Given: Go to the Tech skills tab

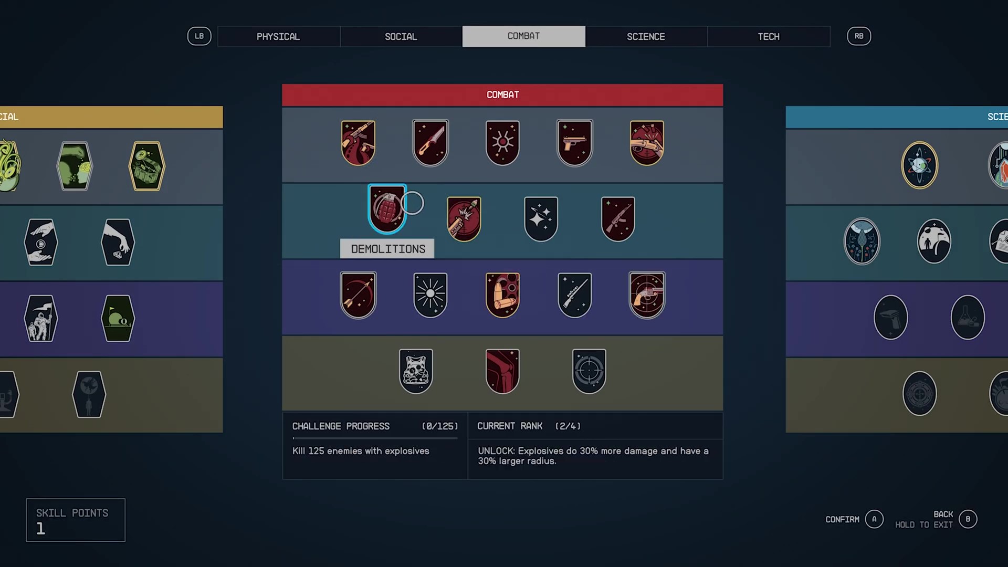Looking at the screenshot, I should [769, 36].
